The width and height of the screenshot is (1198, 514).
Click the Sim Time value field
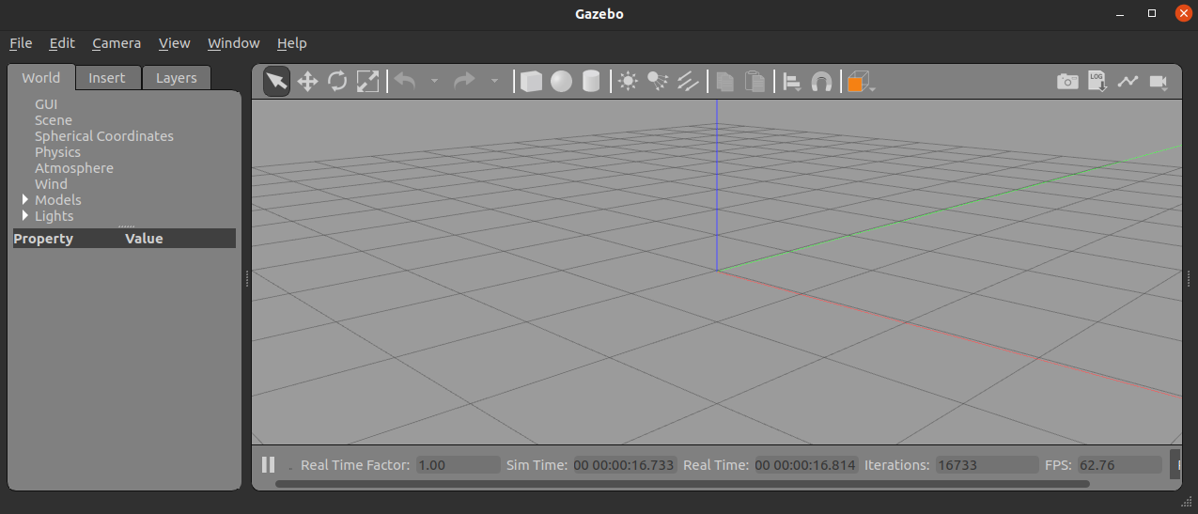pyautogui.click(x=624, y=465)
